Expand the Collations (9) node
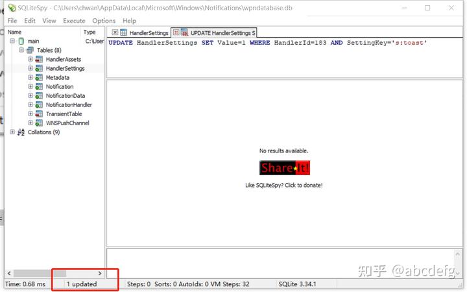The width and height of the screenshot is (467, 292). coord(12,132)
